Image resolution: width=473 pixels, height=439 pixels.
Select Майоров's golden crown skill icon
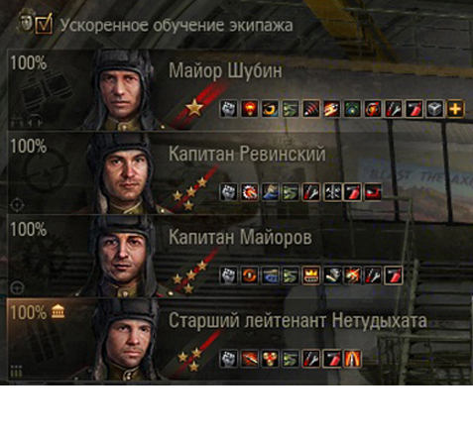point(311,275)
